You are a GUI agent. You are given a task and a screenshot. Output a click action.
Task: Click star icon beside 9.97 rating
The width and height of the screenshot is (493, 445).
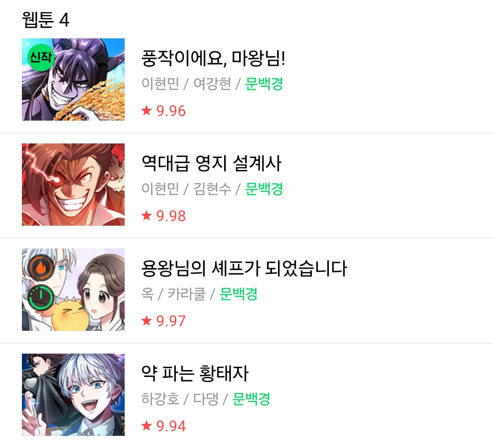coord(147,321)
